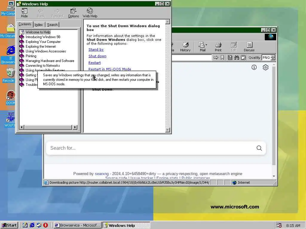Click the task scheduler tray icon
Viewport: 306px width, 229px height.
pos(279,225)
